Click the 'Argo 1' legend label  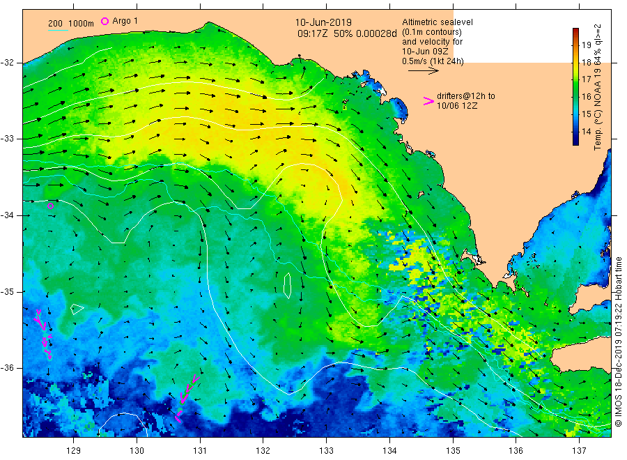(x=125, y=21)
